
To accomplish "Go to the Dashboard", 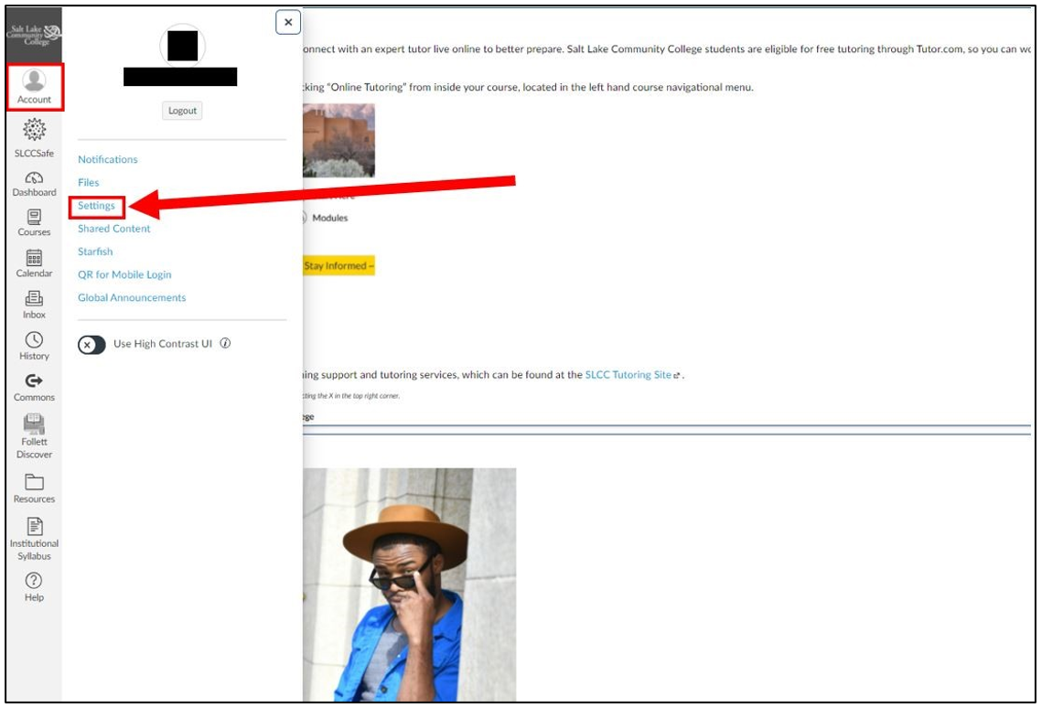I will [x=34, y=183].
